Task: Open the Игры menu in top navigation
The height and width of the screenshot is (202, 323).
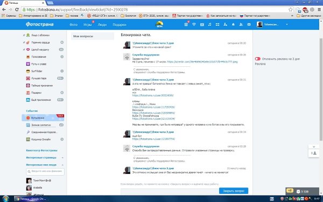Action: [88, 25]
